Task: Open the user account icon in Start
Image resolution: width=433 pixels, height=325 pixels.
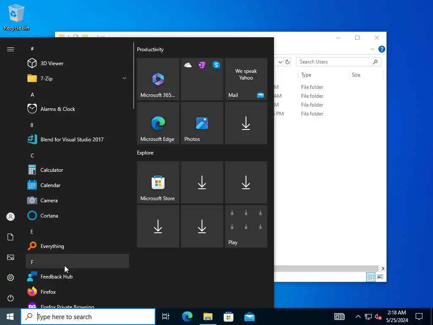Action: (x=11, y=217)
